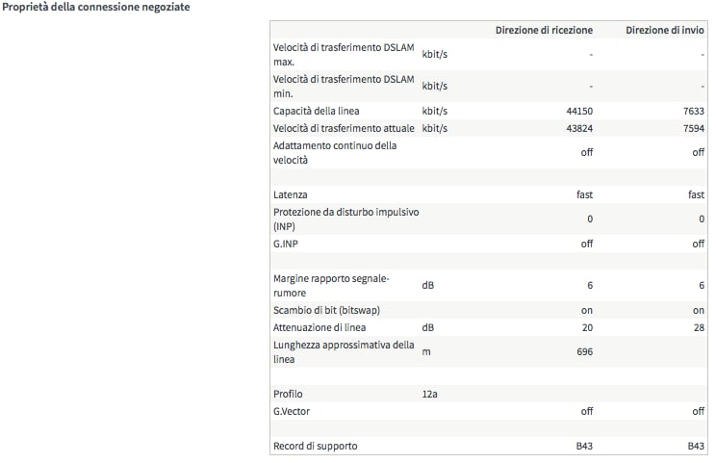This screenshot has width=716, height=463.
Task: Select the Direzione di invio column header
Action: click(x=665, y=30)
